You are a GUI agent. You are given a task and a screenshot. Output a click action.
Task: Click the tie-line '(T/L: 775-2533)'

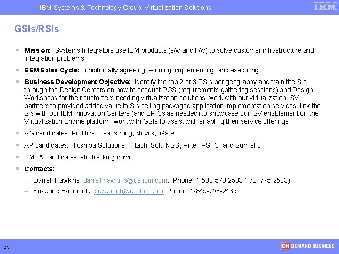pos(267,180)
